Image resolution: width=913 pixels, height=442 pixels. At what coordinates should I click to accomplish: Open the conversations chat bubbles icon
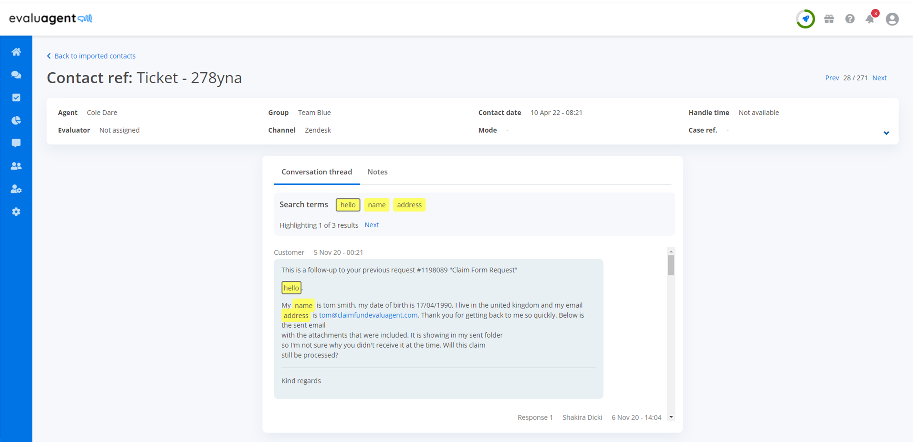tap(16, 74)
